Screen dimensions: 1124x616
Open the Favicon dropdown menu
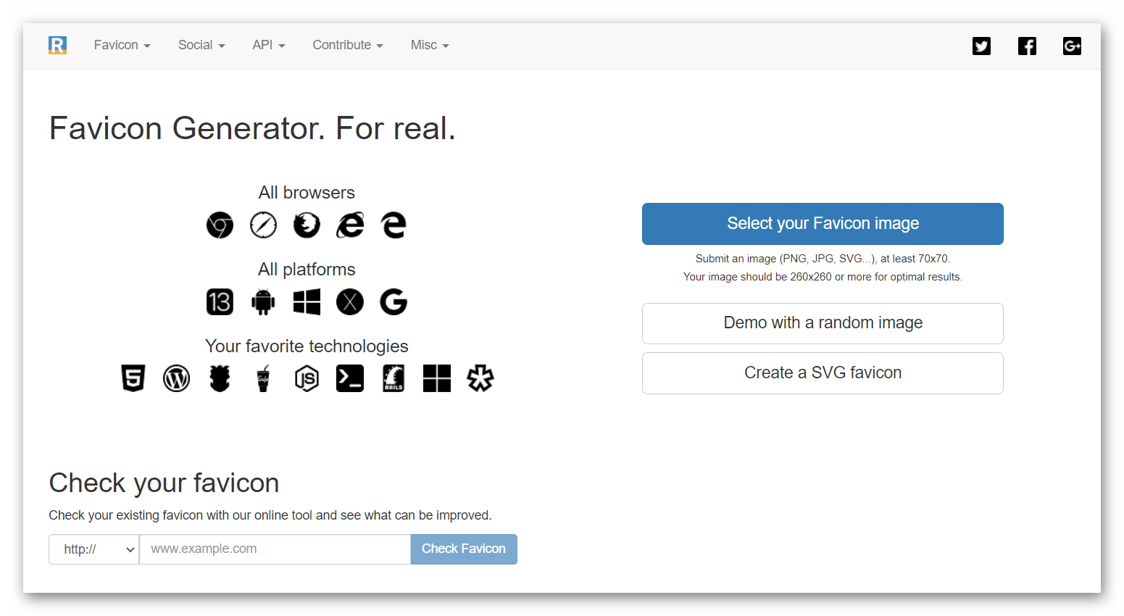(122, 45)
